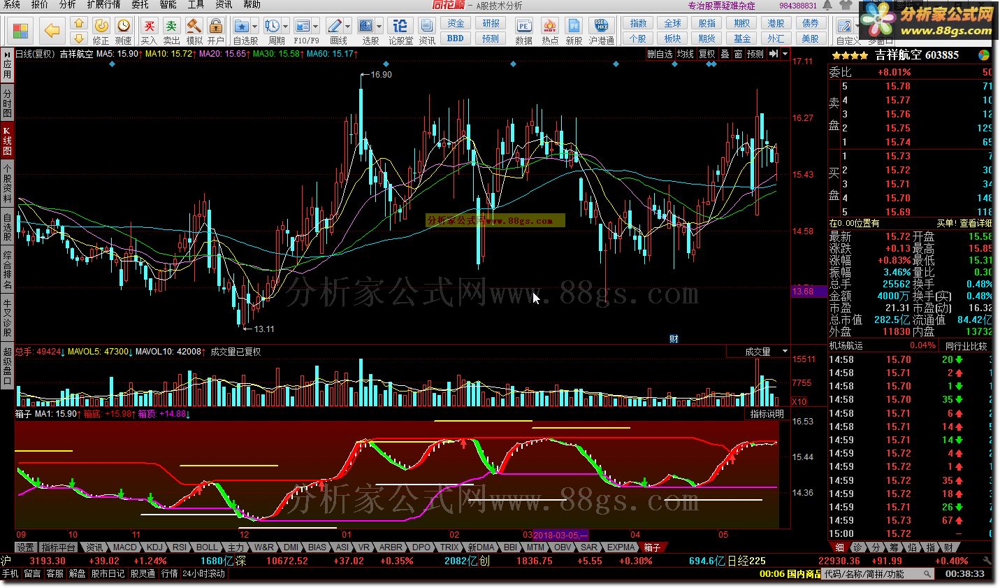
Task: Toggle the 叠 overlay option
Action: coord(725,54)
